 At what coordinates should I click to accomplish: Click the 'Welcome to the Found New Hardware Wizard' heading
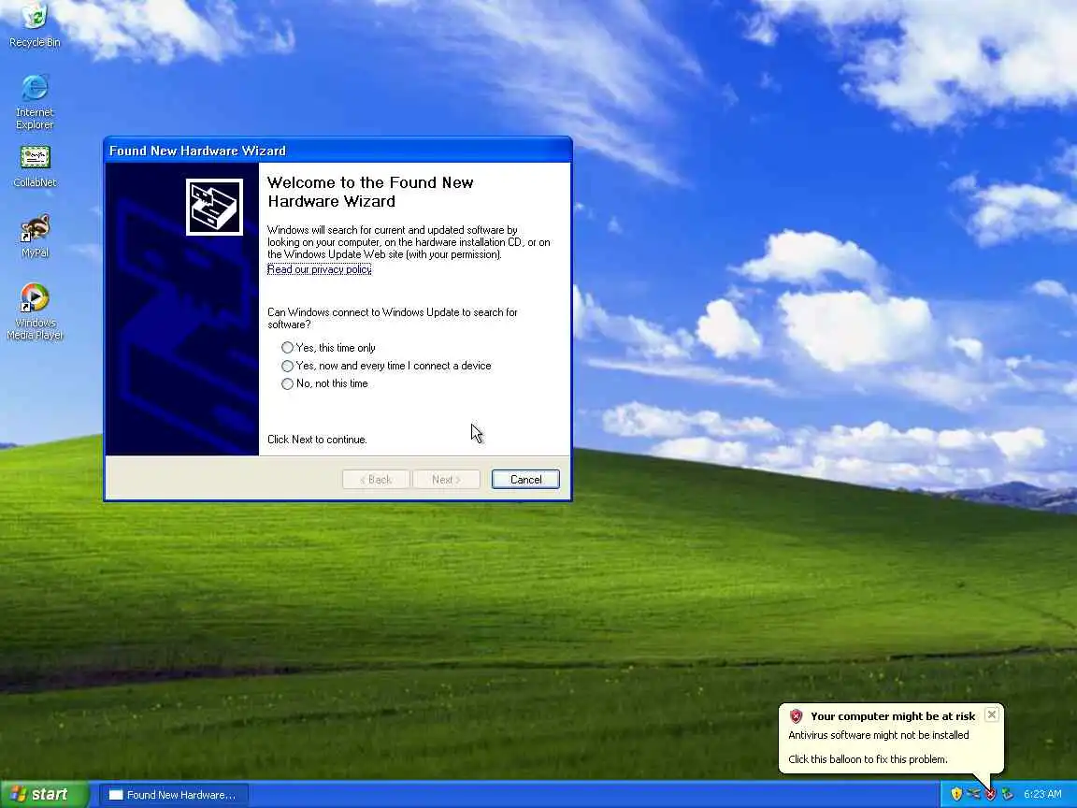coord(370,192)
